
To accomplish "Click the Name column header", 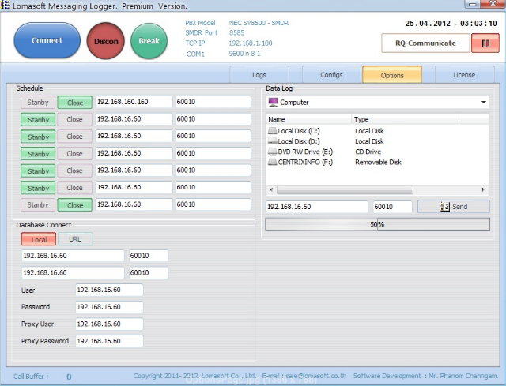I will pyautogui.click(x=308, y=119).
